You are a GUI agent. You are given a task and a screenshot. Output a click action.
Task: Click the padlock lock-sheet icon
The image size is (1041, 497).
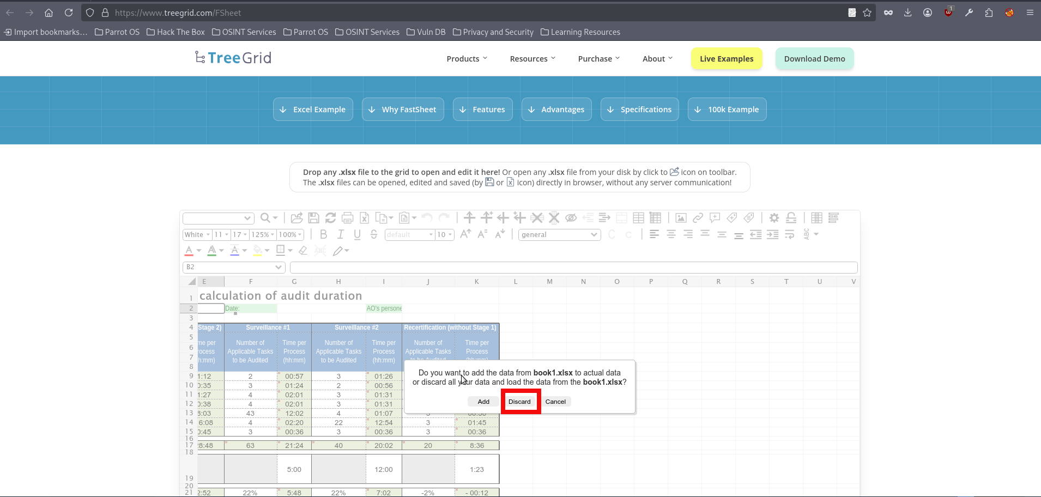pos(791,218)
